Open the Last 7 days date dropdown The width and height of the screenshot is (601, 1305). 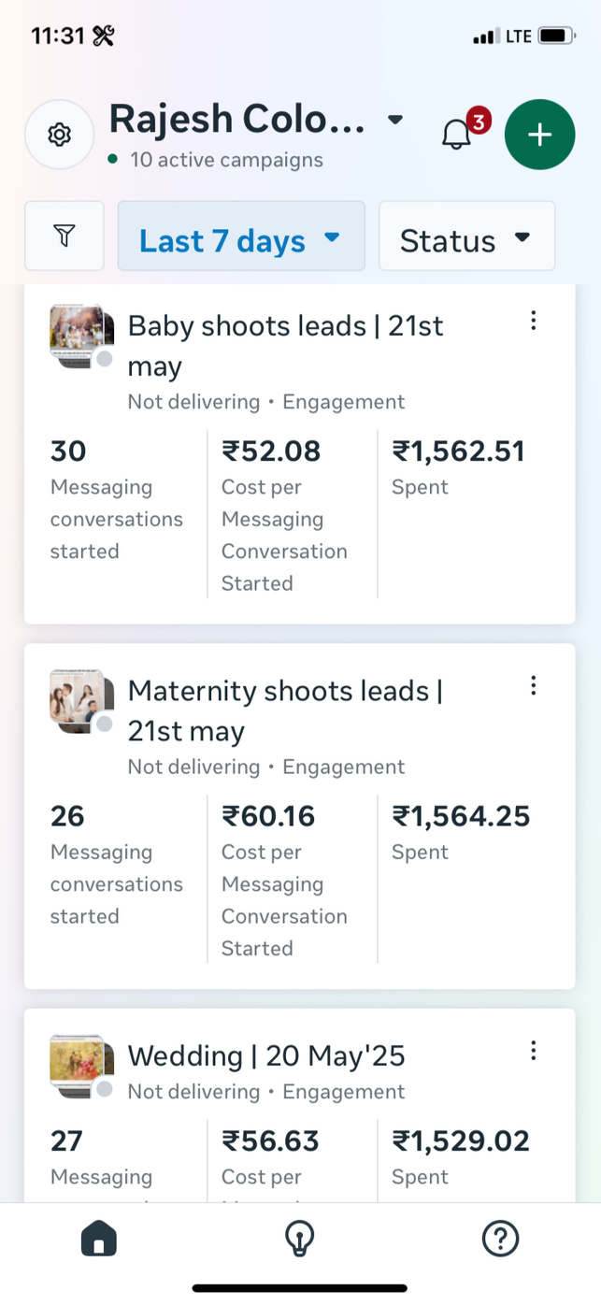[240, 237]
